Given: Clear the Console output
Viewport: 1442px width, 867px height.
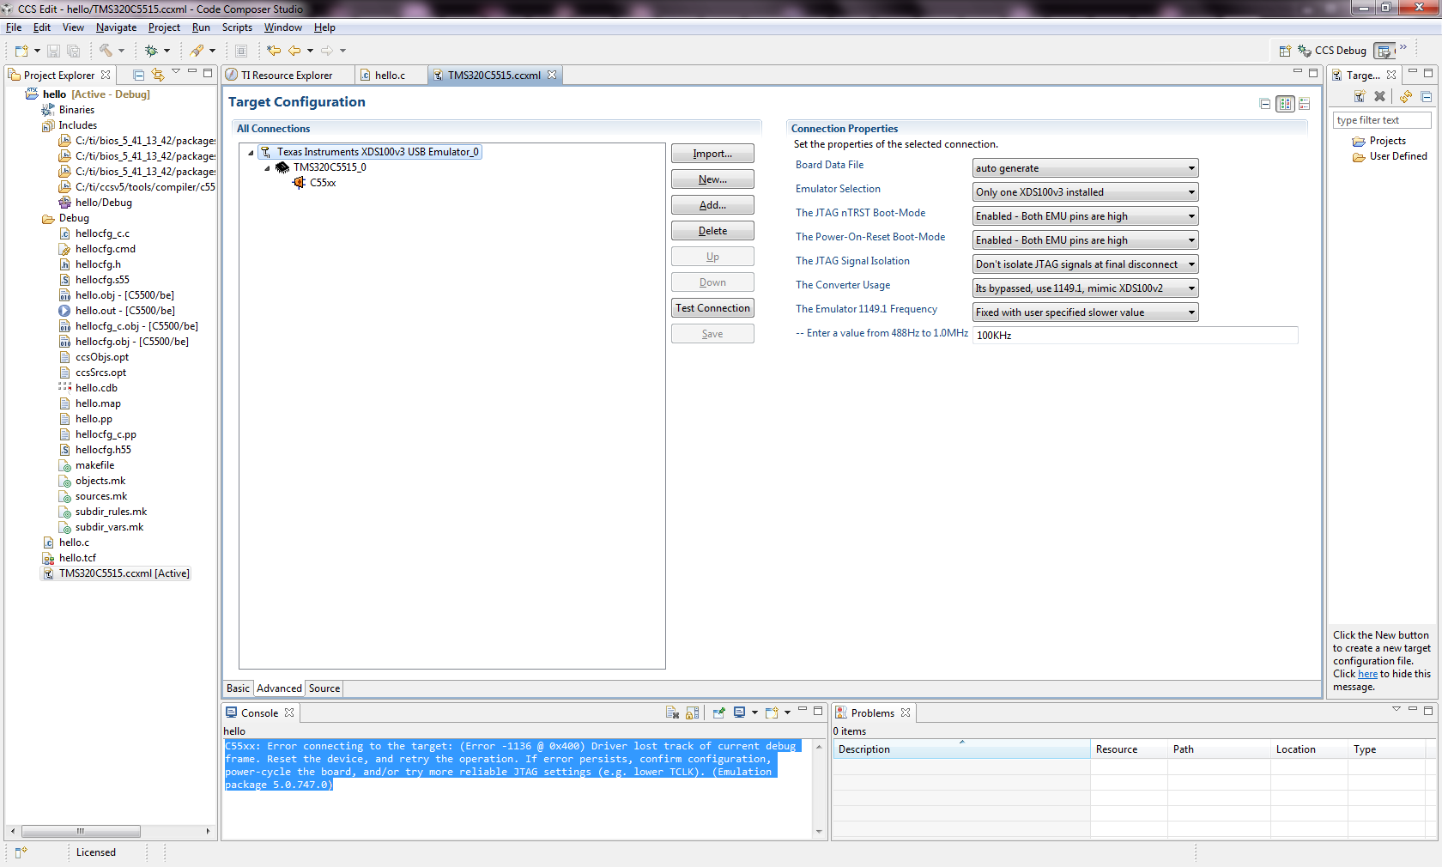Looking at the screenshot, I should pos(672,712).
